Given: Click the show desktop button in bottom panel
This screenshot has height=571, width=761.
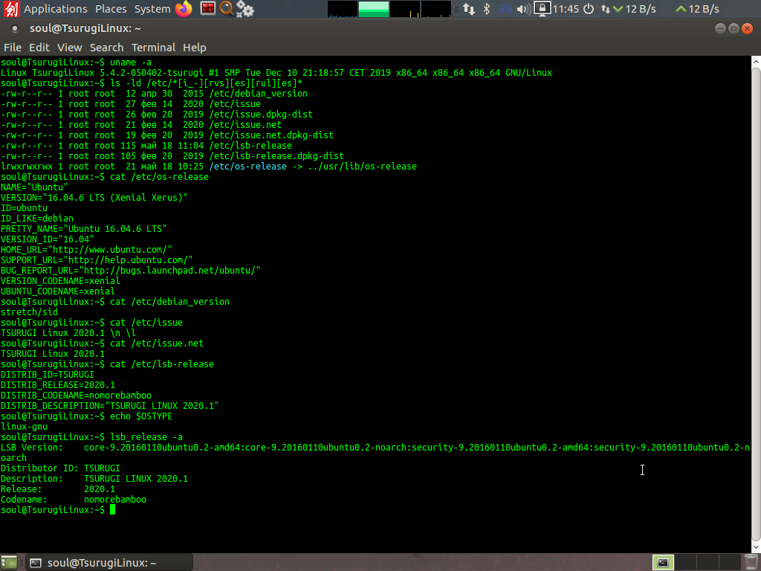Looking at the screenshot, I should pos(9,562).
